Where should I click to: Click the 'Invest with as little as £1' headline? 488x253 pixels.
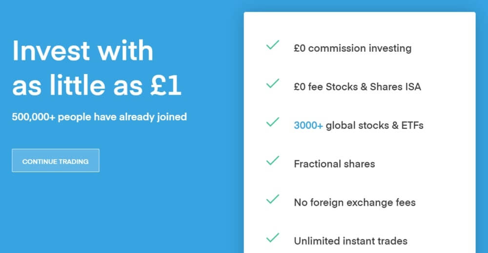[97, 68]
